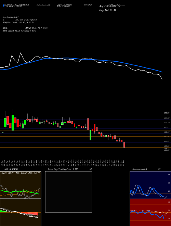Click the 'SI 14/3: 47.01 / 26.67' line
171x226 pixels.
click(x=27, y=20)
